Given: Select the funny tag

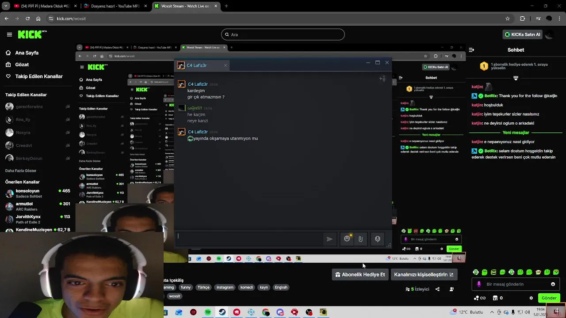Looking at the screenshot, I should [186, 287].
